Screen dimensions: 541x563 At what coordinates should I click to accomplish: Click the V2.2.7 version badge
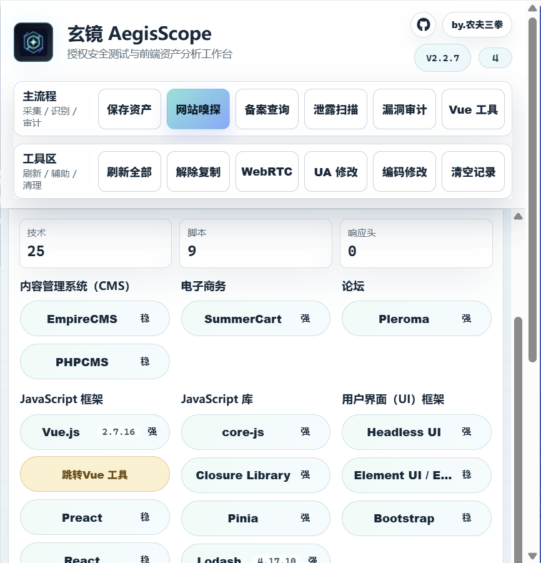pos(443,58)
